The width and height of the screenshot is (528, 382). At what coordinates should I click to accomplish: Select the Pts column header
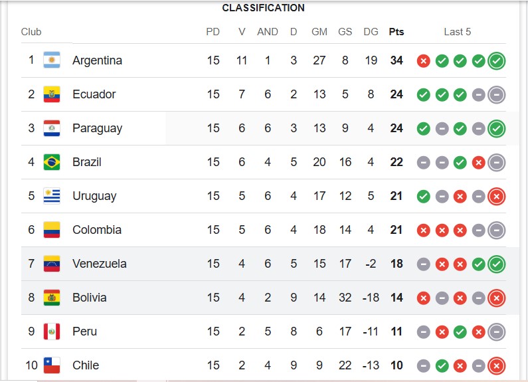pyautogui.click(x=396, y=32)
